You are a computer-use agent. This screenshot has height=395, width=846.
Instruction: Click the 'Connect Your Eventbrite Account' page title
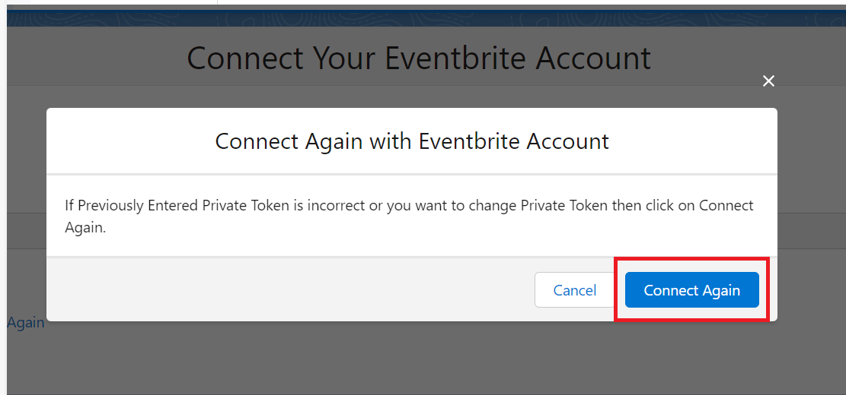[x=419, y=58]
